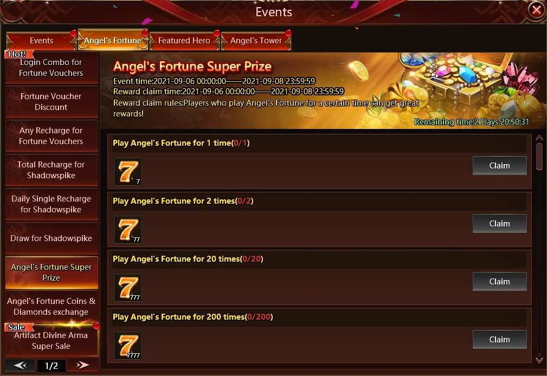The width and height of the screenshot is (547, 376).
Task: Switch to the Events tab
Action: [41, 41]
